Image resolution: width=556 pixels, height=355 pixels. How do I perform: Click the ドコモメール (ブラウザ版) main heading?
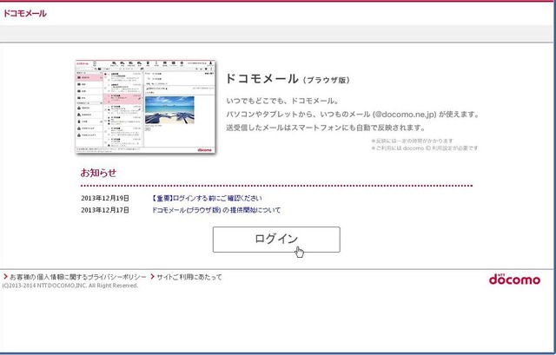(288, 79)
